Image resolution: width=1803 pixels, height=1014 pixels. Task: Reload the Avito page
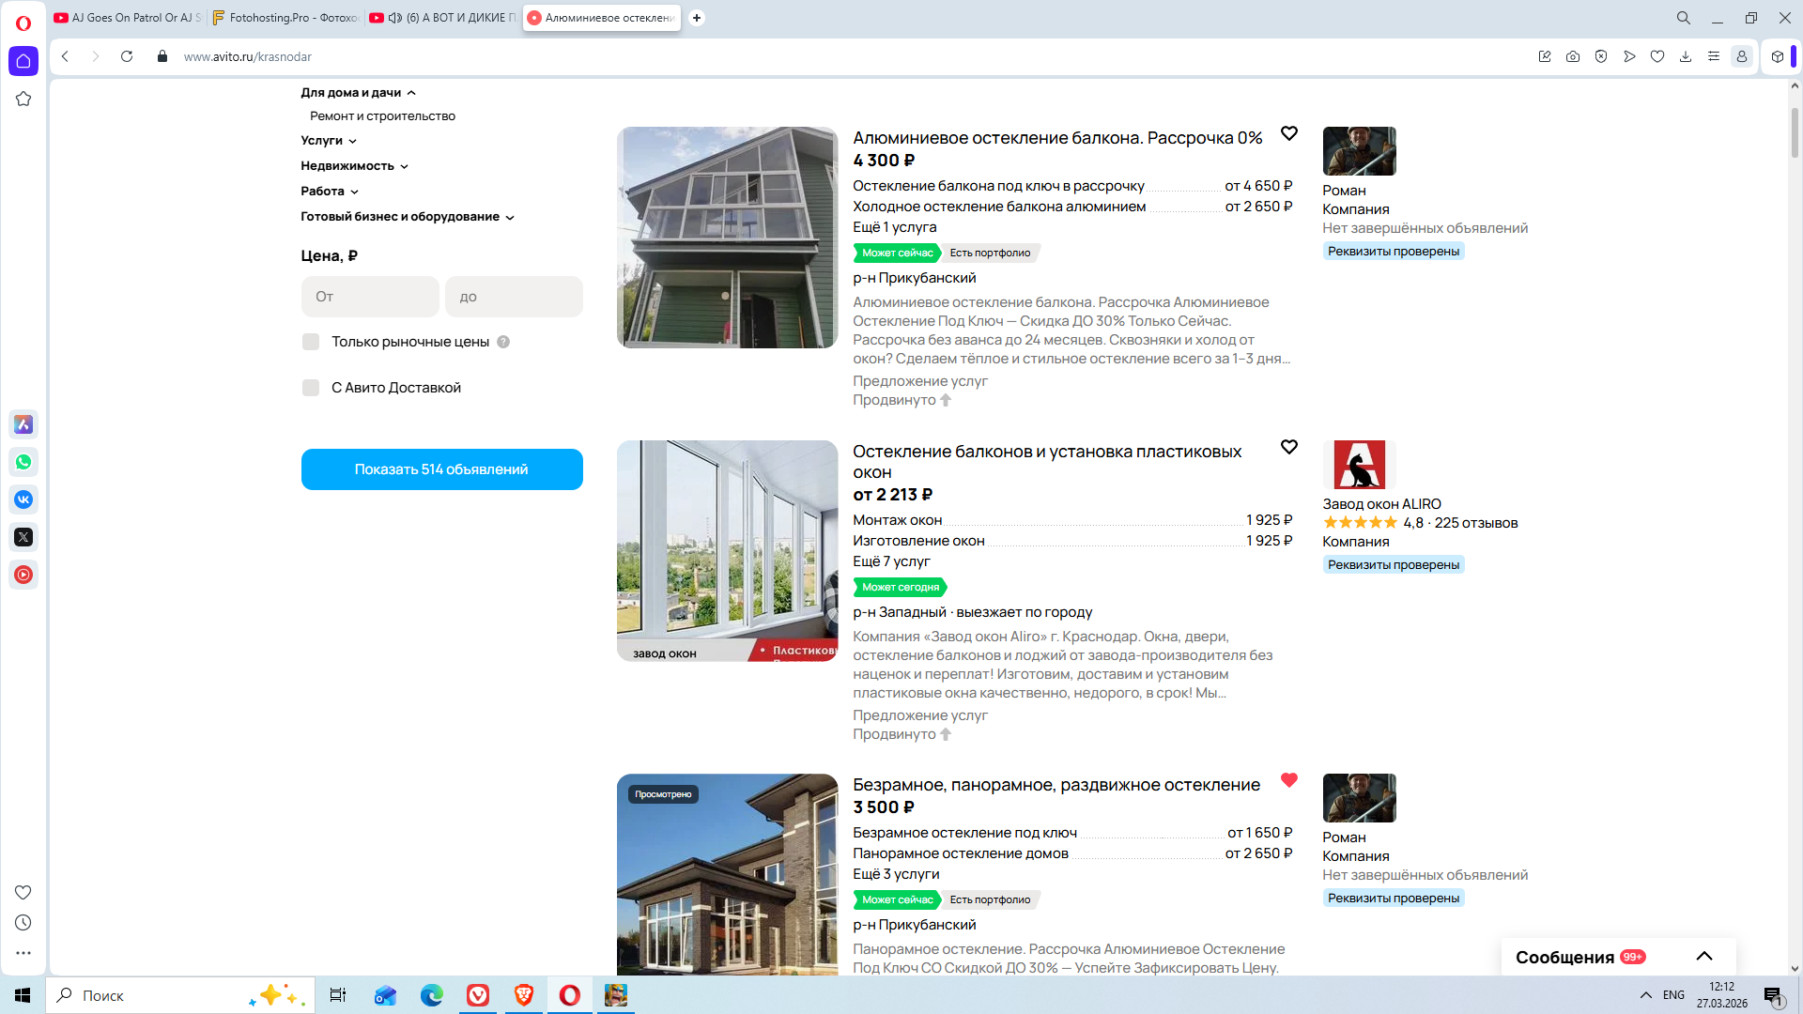(x=127, y=56)
